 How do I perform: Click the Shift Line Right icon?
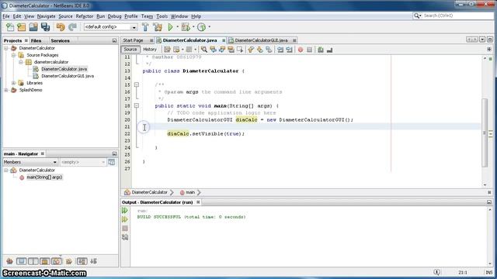[289, 50]
